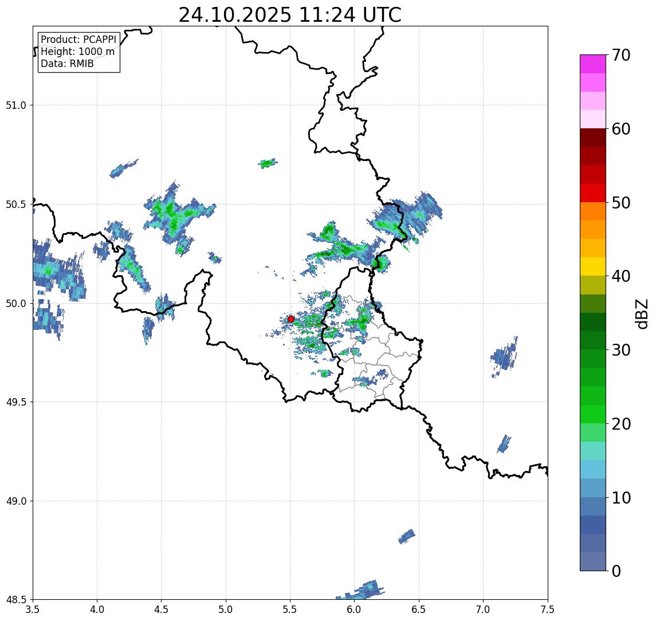Click the colorbar tick label 30

tap(621, 350)
